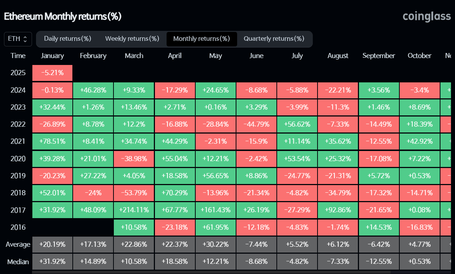Image resolution: width=455 pixels, height=274 pixels.
Task: Click the April column header
Action: pos(175,56)
